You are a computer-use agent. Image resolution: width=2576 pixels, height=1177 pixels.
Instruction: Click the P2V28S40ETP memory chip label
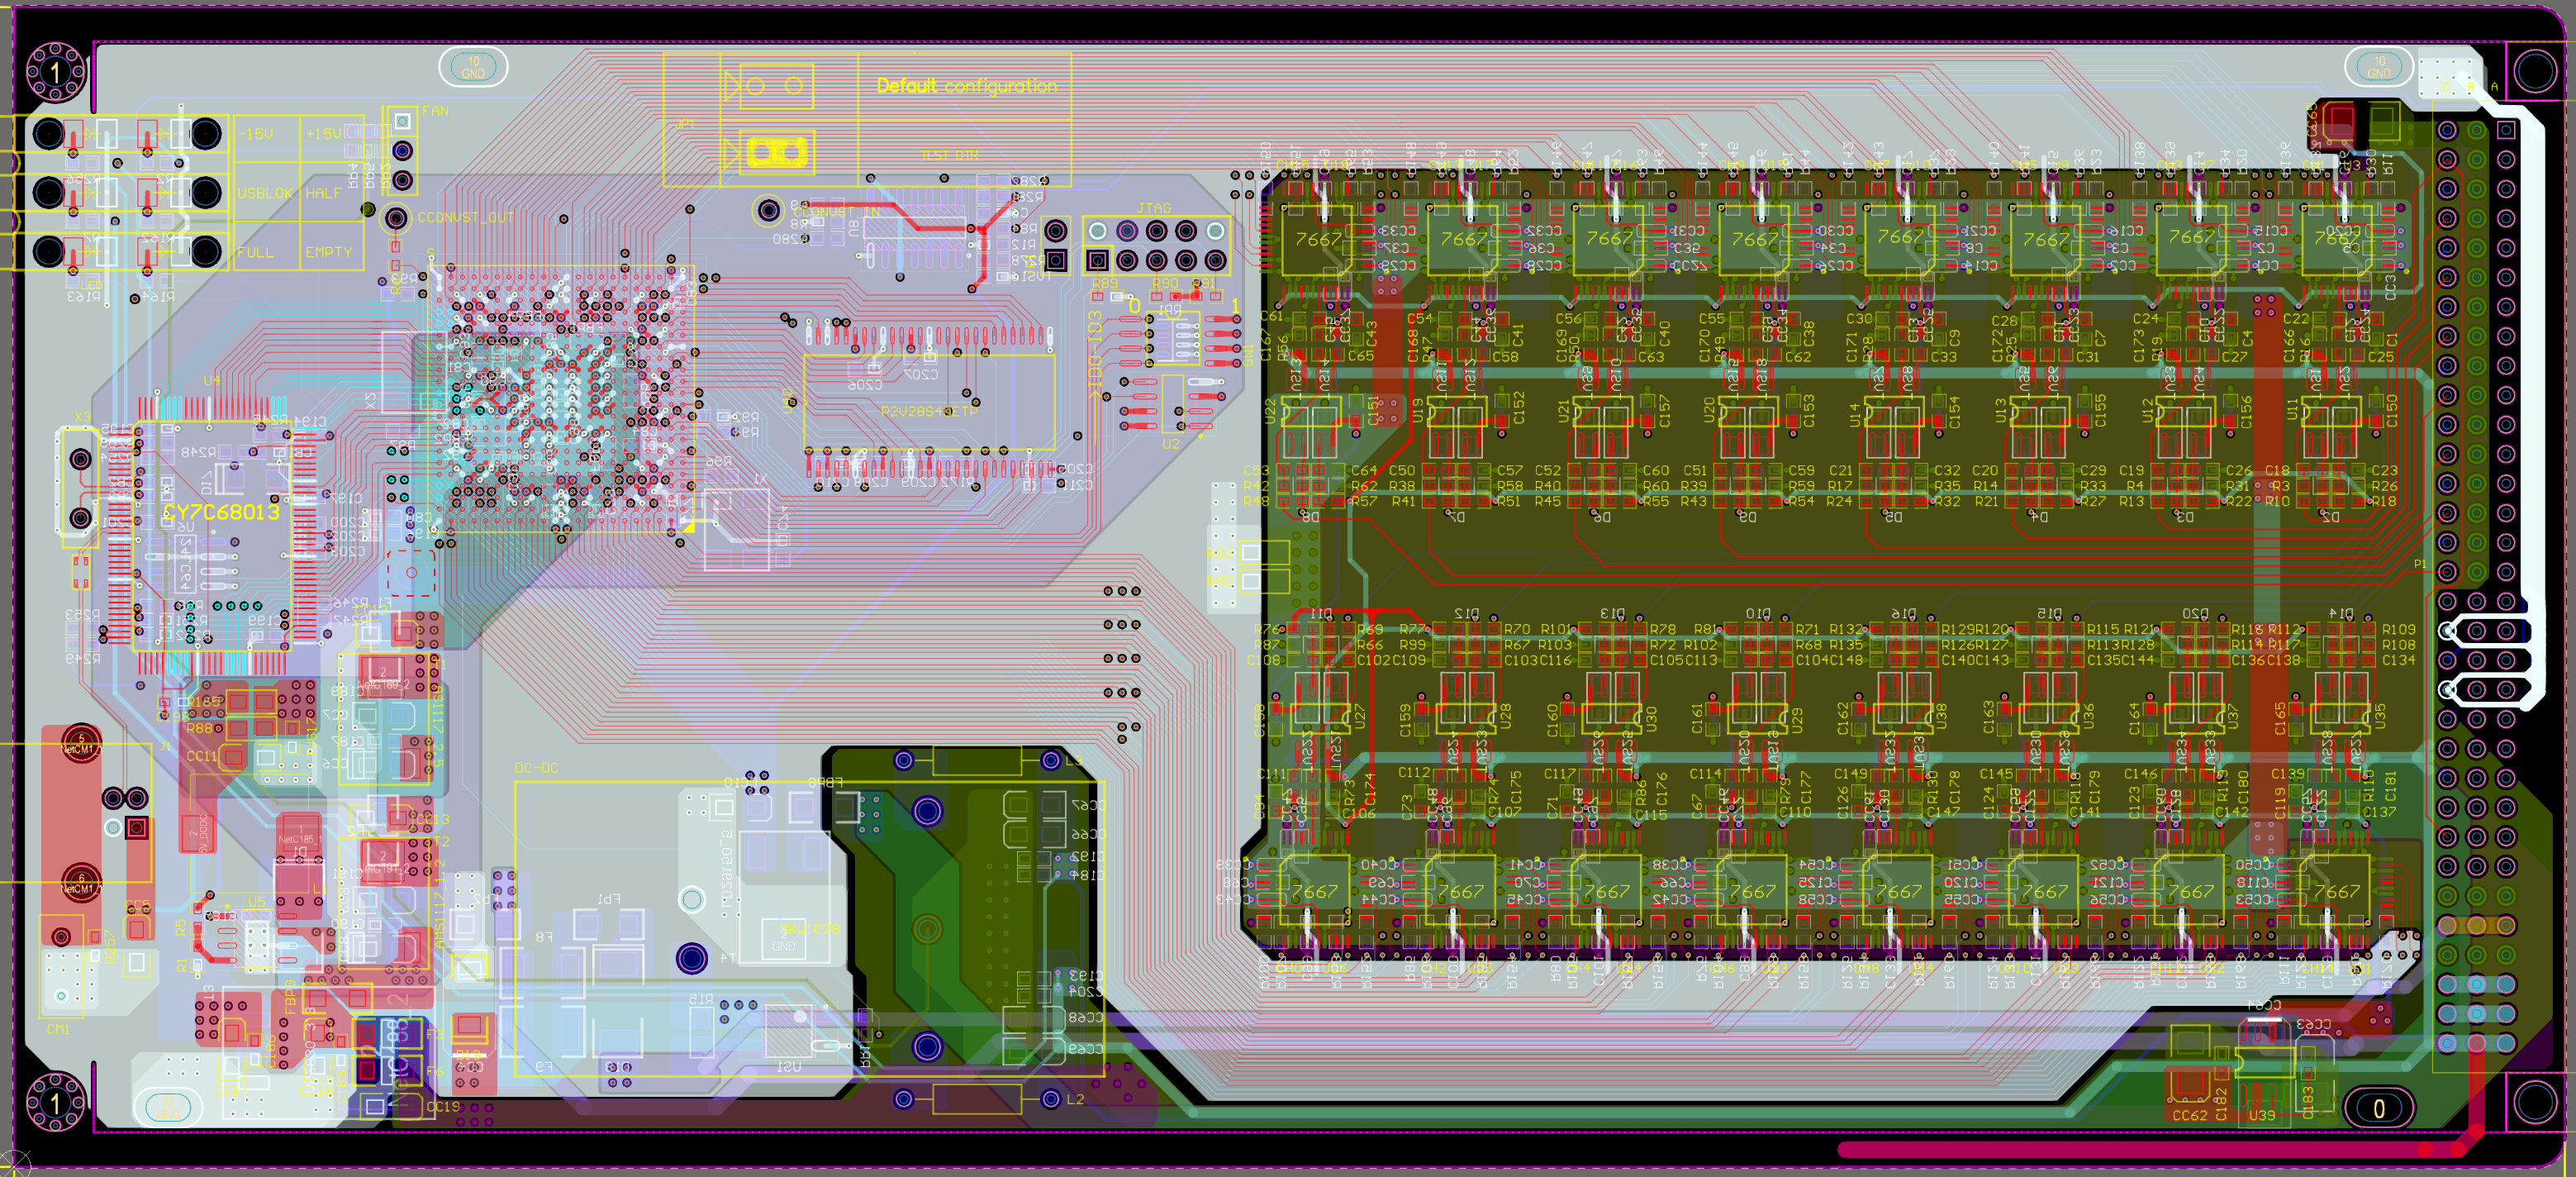(929, 412)
